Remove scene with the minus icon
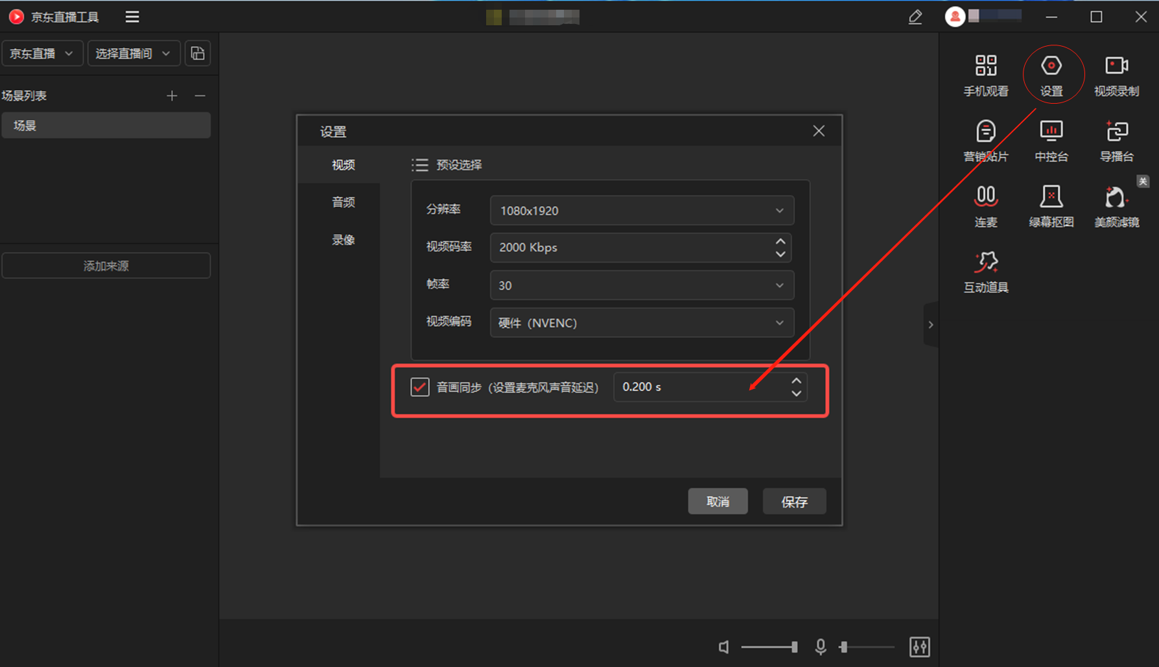1159x667 pixels. coord(200,96)
